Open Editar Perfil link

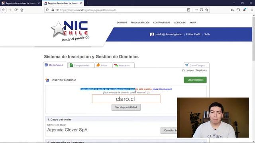pos(193,35)
